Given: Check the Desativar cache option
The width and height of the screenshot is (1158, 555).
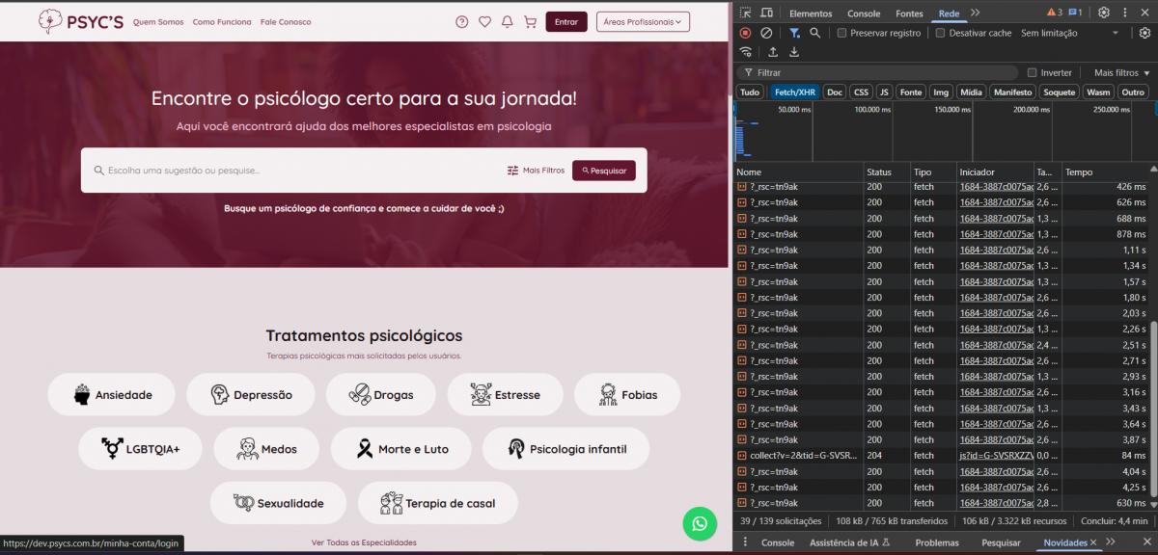Looking at the screenshot, I should (941, 33).
